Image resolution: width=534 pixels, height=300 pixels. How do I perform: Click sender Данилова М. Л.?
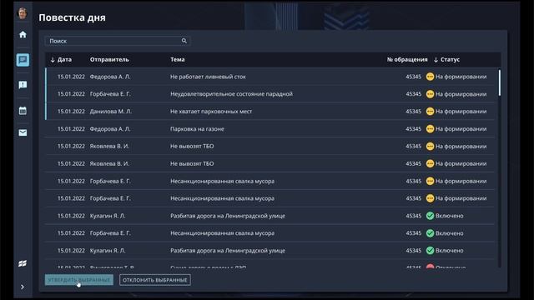coord(111,111)
